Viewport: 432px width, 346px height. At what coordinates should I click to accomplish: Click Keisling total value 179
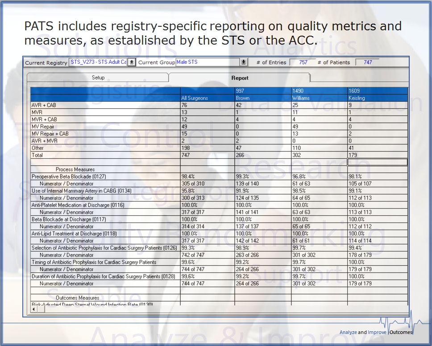[378, 155]
